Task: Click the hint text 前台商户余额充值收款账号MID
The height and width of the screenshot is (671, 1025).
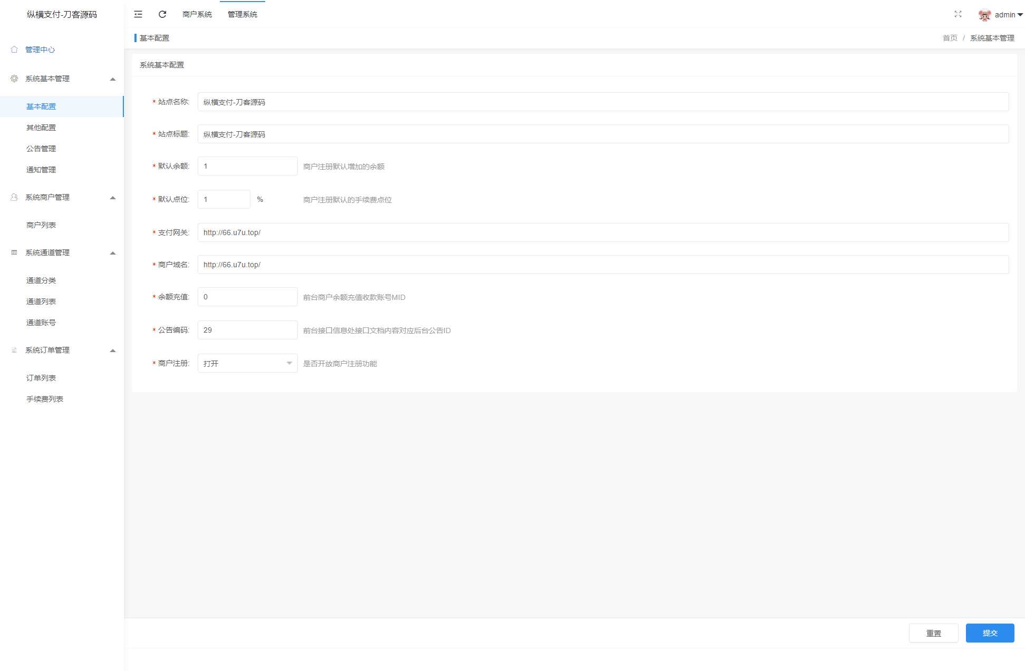Action: (x=354, y=297)
